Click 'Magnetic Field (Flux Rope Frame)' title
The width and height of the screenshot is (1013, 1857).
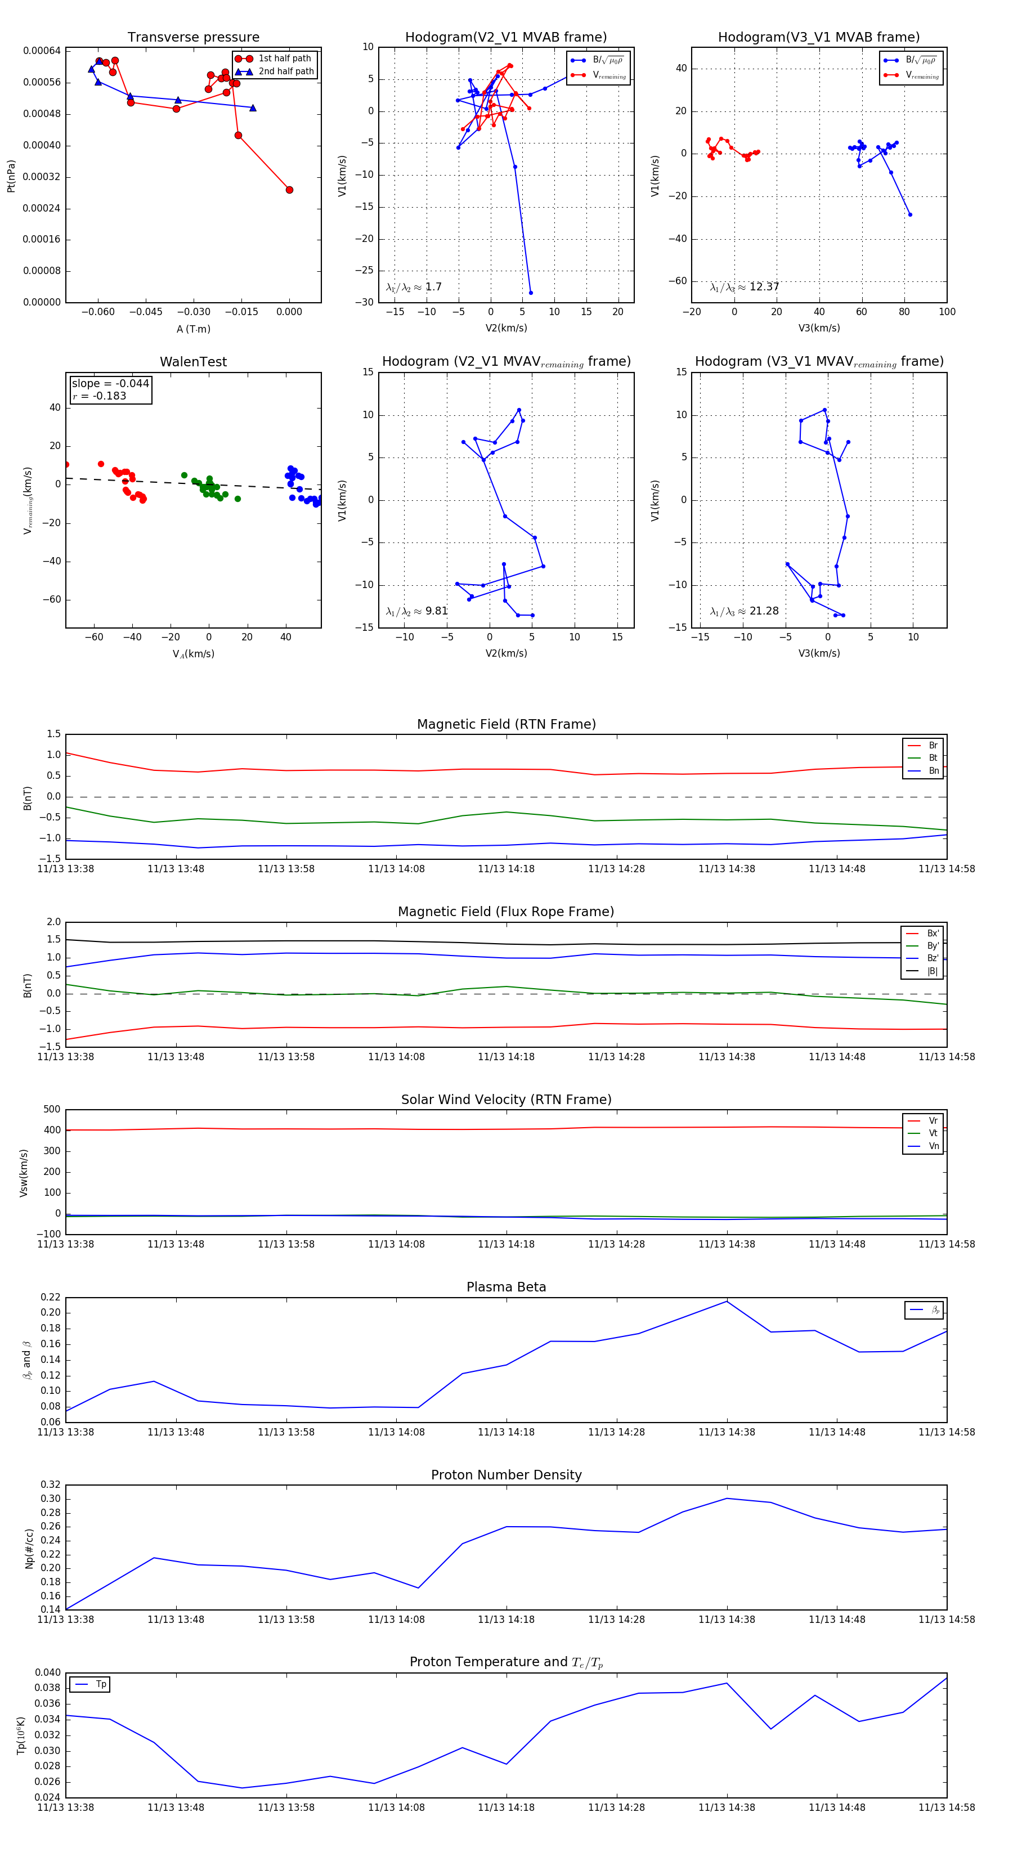click(x=506, y=912)
